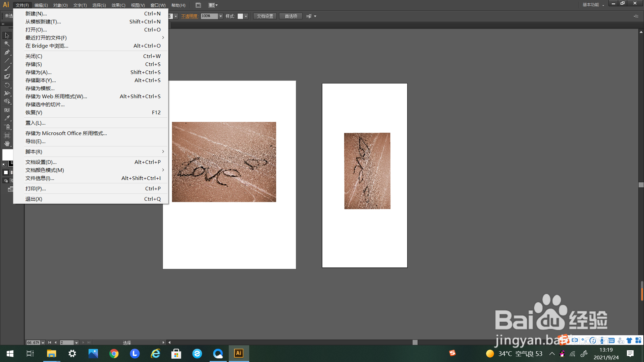Open the zoom level dropdown in status bar
This screenshot has height=362, width=644.
43,343
